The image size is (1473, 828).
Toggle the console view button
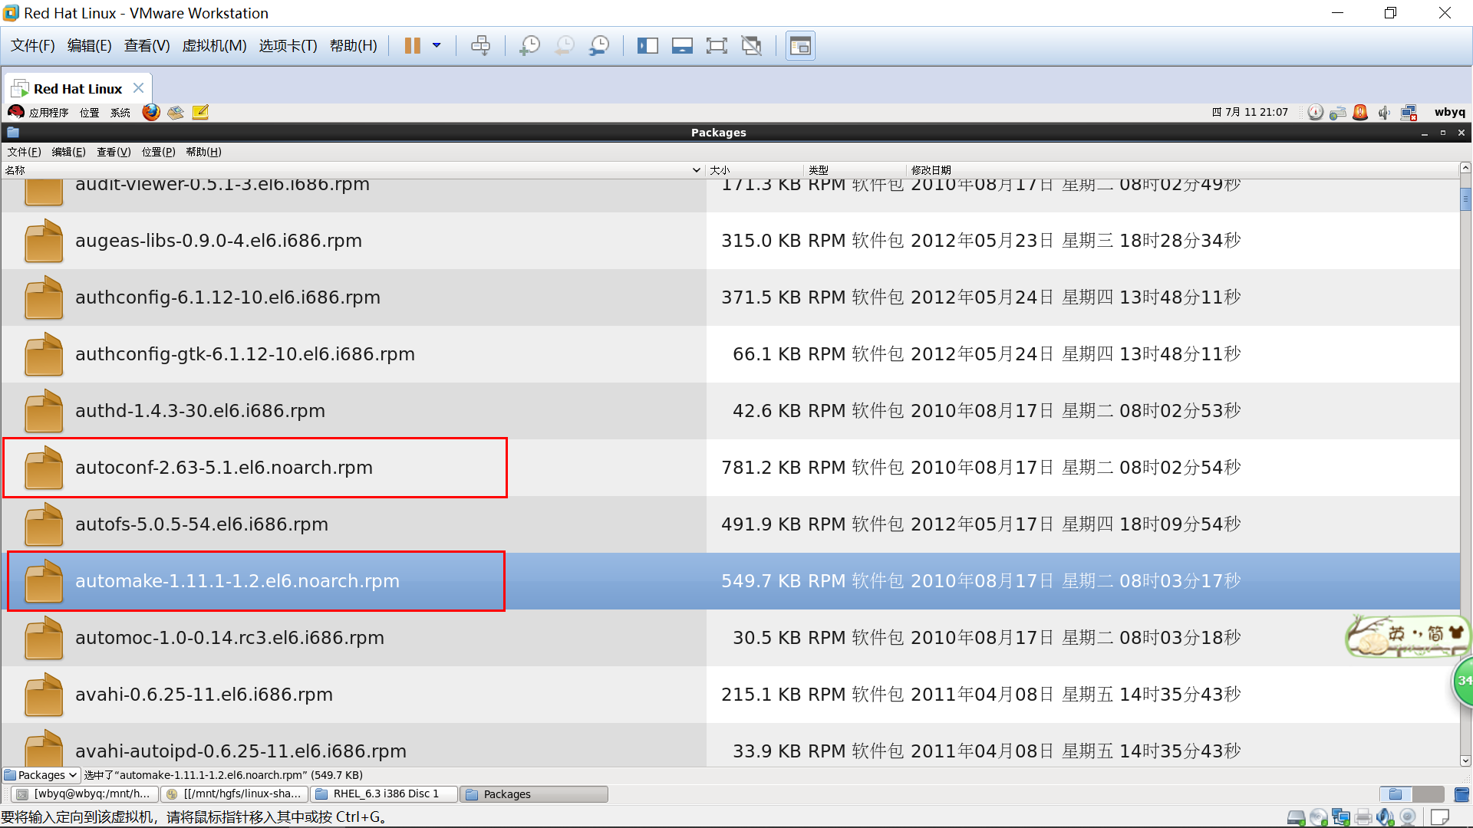click(800, 46)
